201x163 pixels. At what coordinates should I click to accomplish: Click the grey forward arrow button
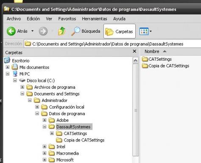[43, 31]
